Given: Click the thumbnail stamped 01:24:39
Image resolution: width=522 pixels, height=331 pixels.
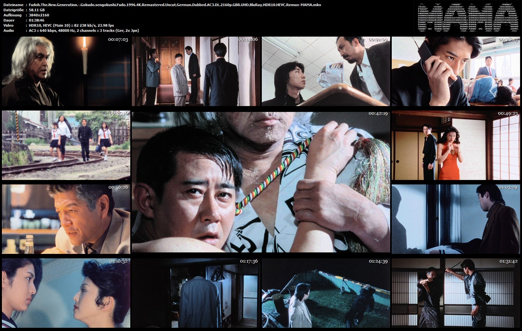Looking at the screenshot, I should [x=326, y=293].
